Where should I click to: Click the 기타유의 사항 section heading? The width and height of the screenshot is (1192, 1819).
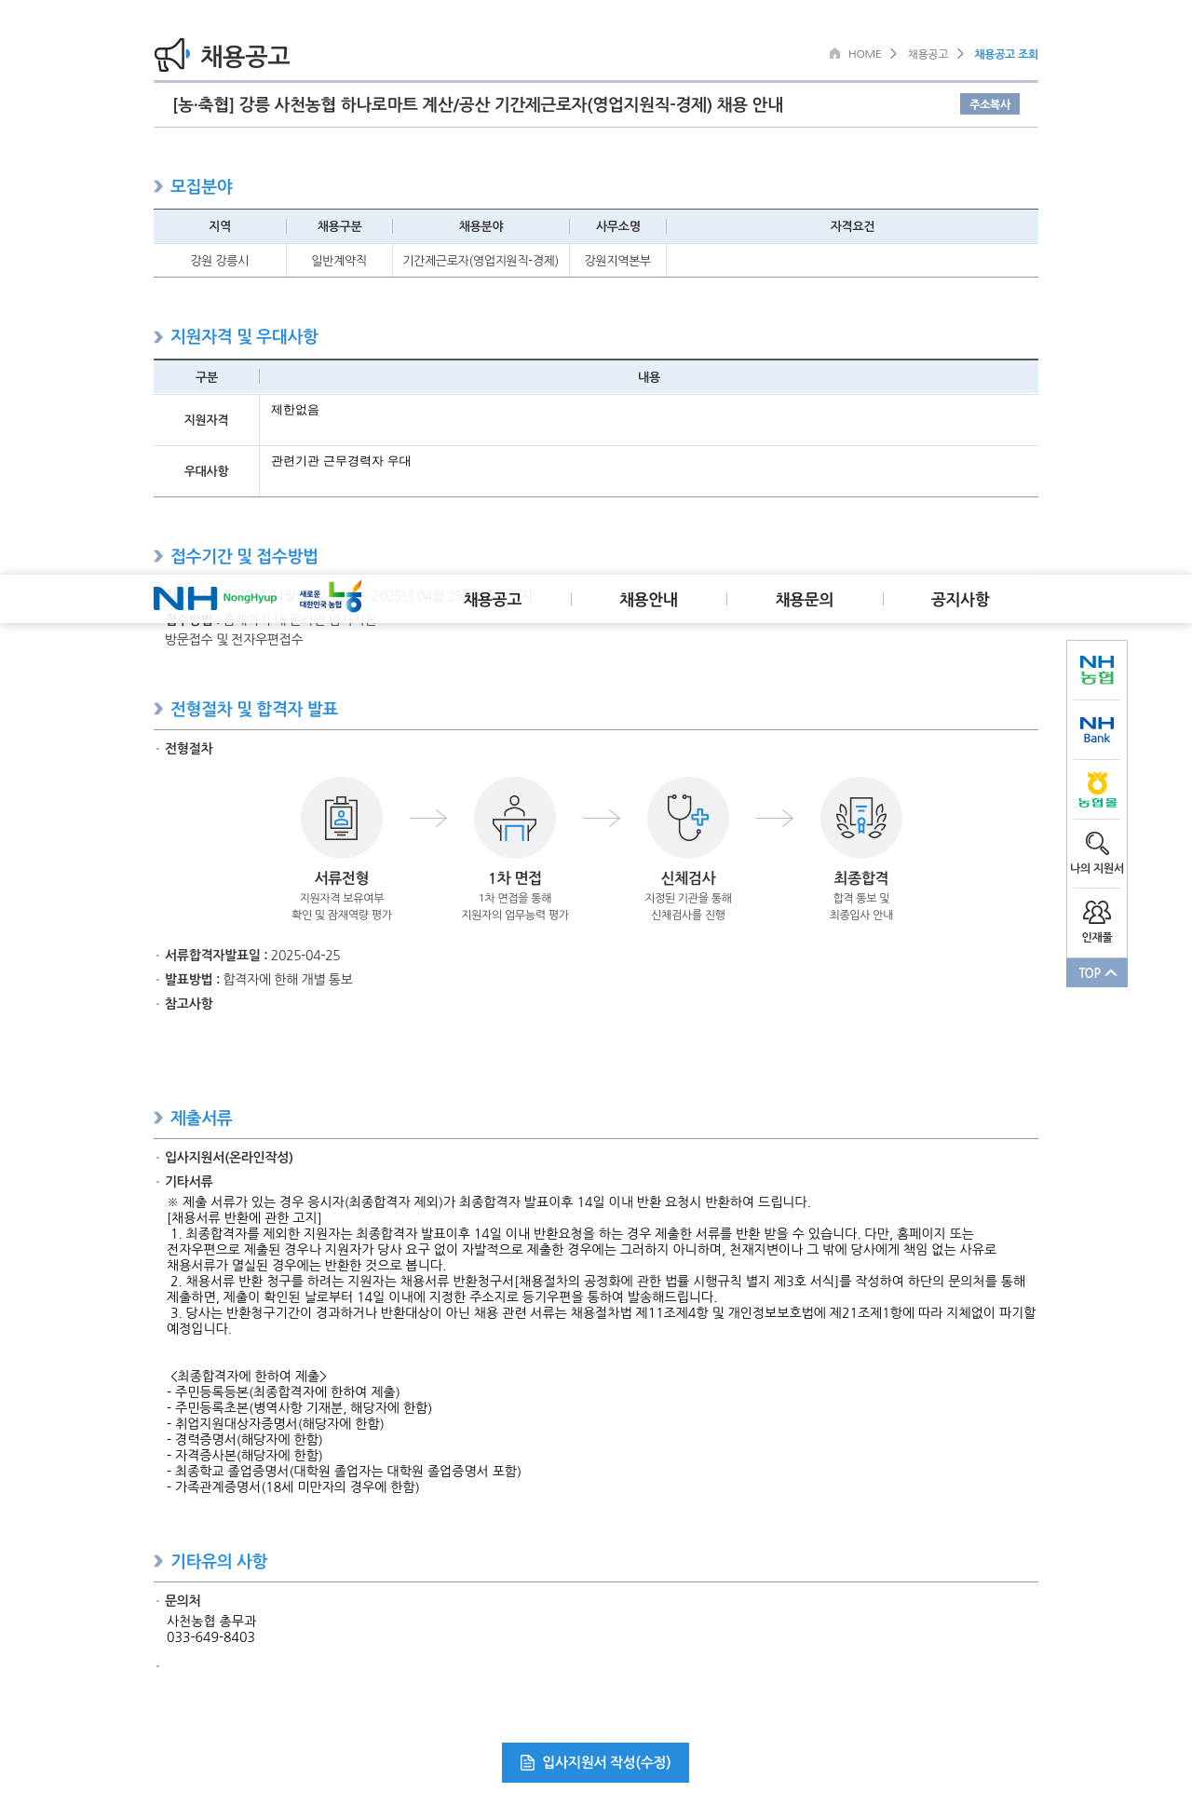[219, 1561]
